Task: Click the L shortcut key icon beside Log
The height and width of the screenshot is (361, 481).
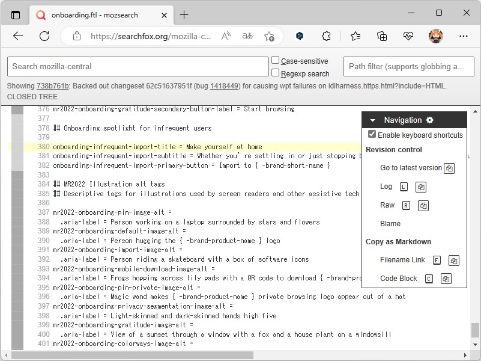Action: (x=404, y=187)
